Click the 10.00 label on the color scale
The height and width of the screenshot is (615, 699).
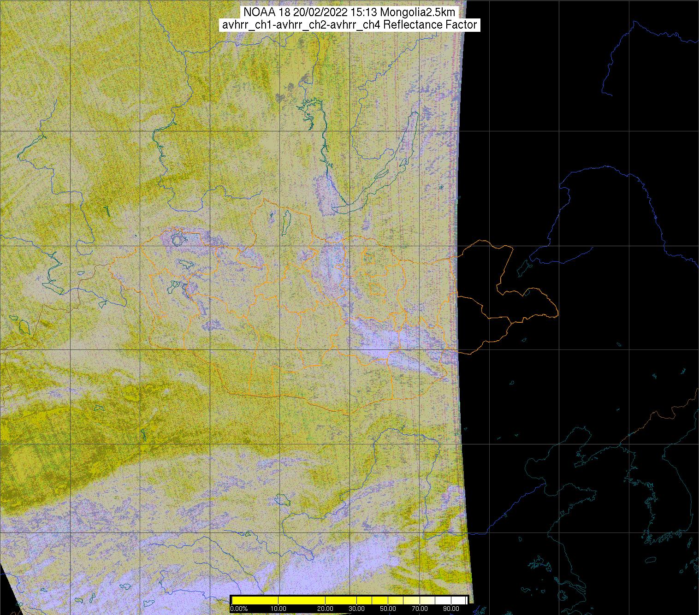click(x=278, y=609)
